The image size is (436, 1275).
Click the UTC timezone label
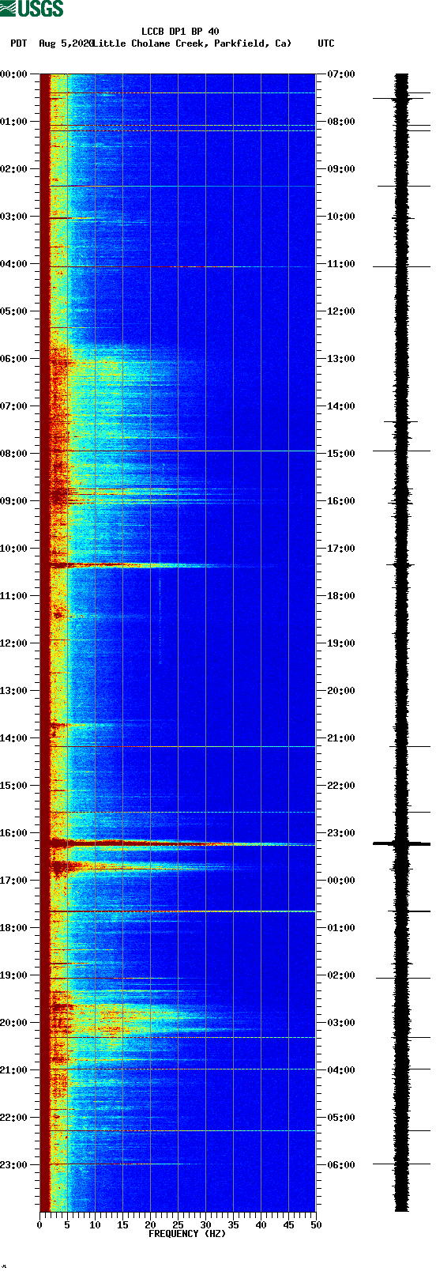pos(326,43)
